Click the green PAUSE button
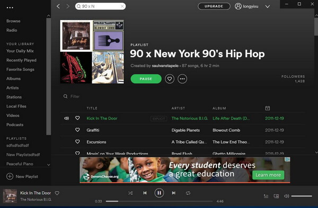 (x=146, y=79)
